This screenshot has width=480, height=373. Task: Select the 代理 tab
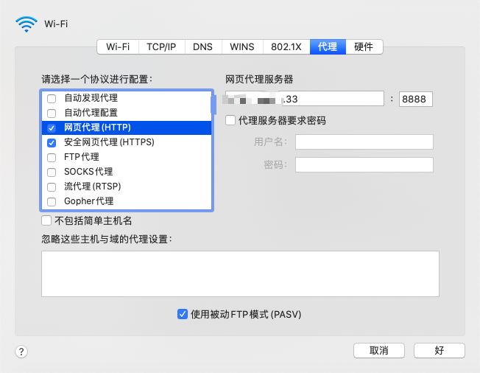click(328, 47)
